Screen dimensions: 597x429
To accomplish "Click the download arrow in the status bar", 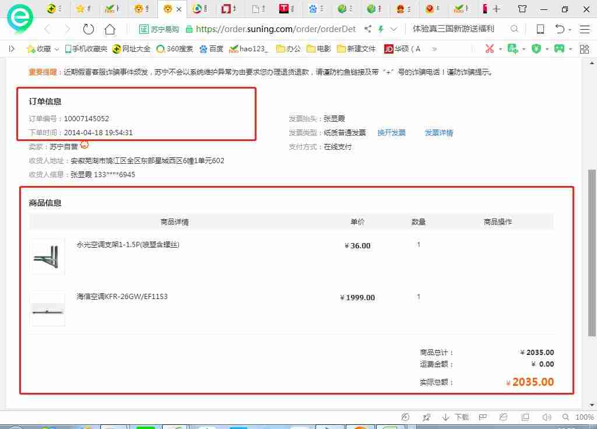I will [x=445, y=417].
